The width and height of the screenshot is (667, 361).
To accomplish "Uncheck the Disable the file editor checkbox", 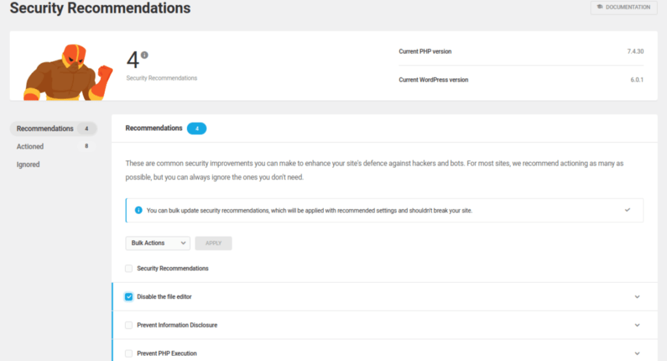I will click(129, 297).
